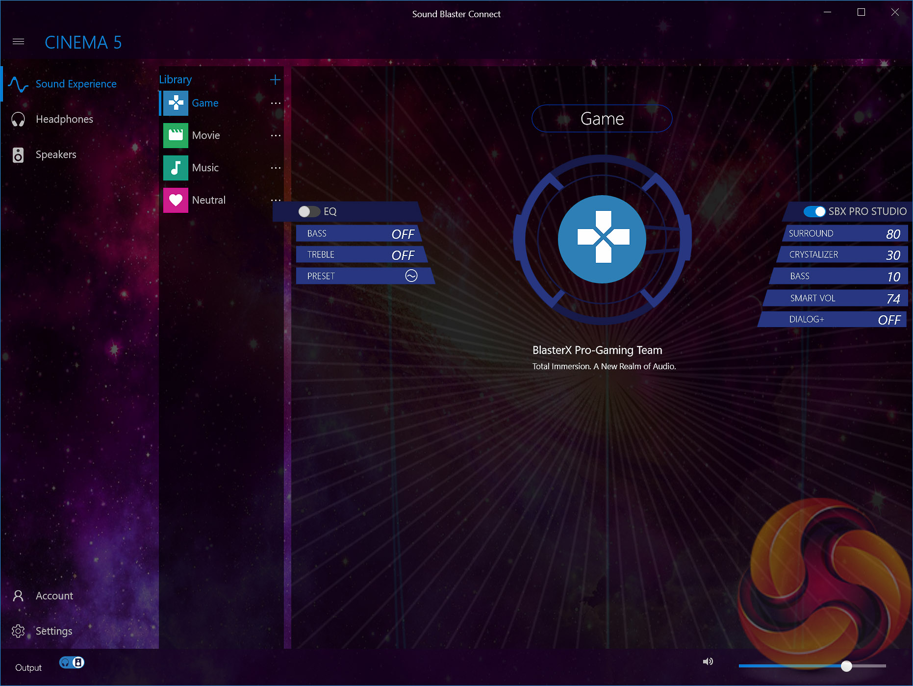This screenshot has width=913, height=686.
Task: Open the Sound Experience section
Action: (76, 84)
